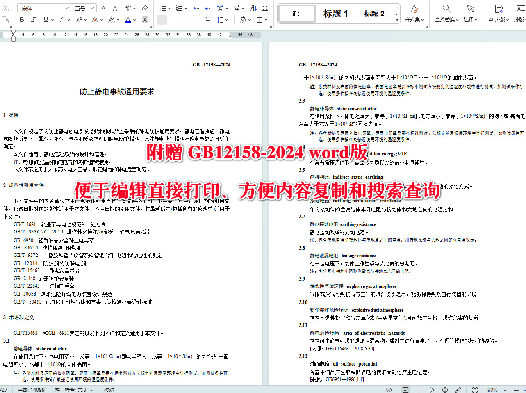Switch to web layout globe view
526x393 pixels.
click(x=445, y=390)
